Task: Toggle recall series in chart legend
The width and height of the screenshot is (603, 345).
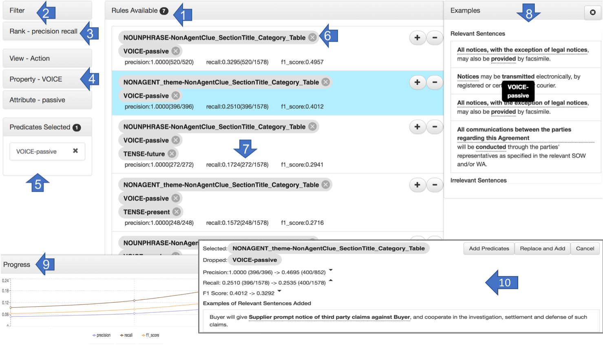Action: [127, 335]
